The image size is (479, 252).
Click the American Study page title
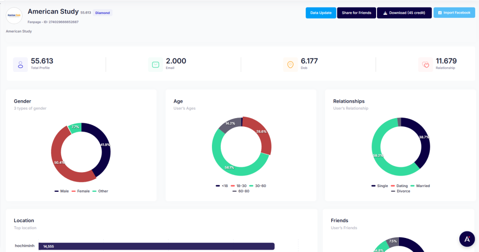coord(53,12)
